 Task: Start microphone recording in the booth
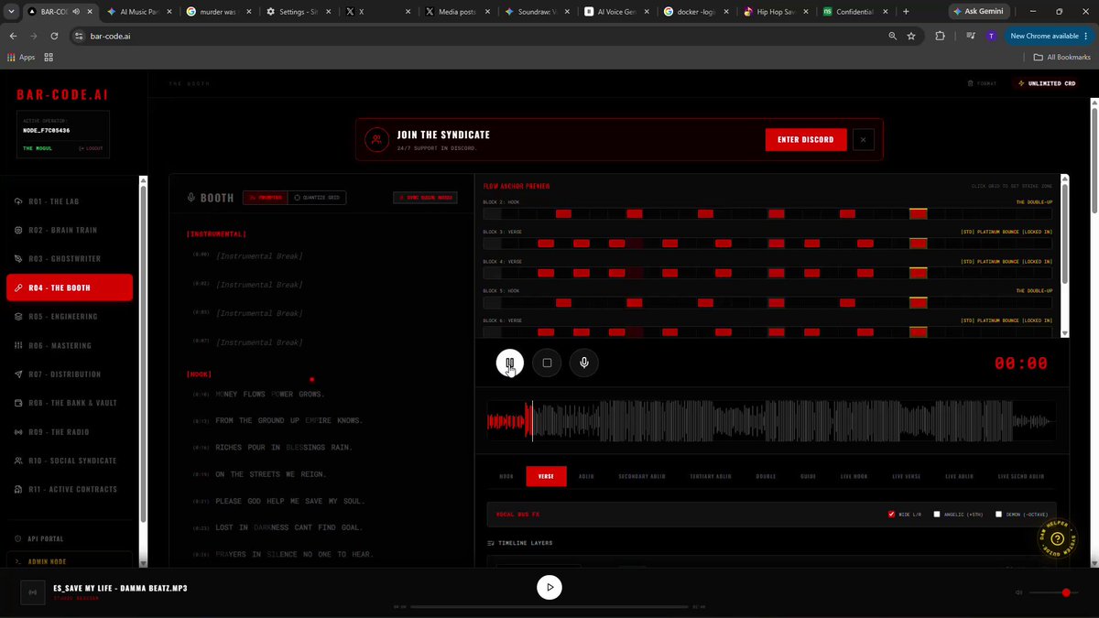click(x=584, y=363)
